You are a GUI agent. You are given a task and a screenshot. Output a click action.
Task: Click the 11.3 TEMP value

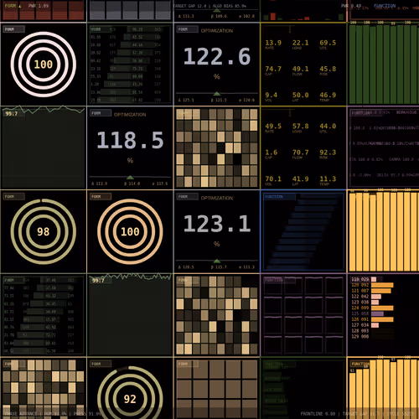pos(328,178)
